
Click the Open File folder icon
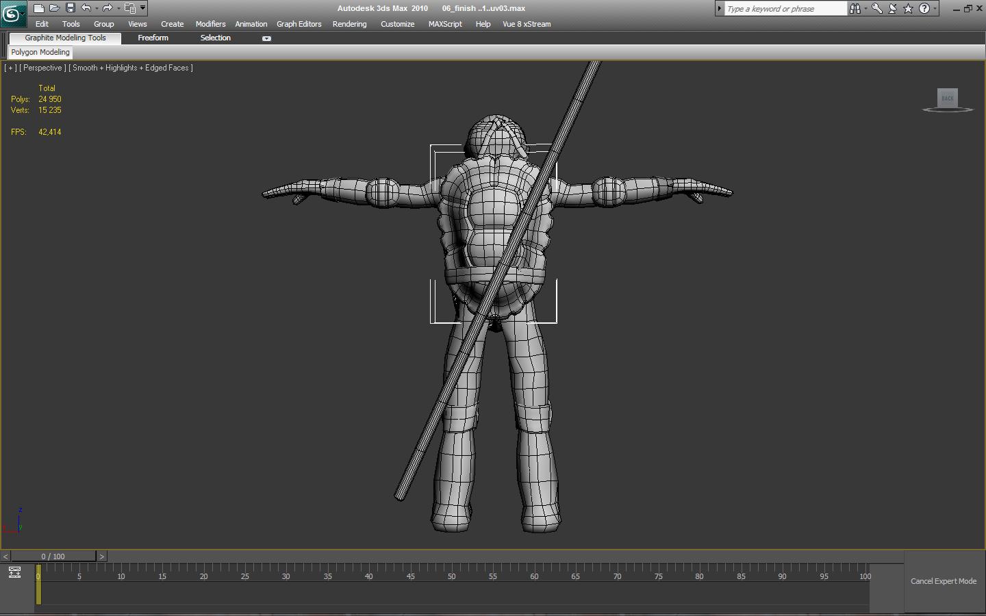pyautogui.click(x=54, y=8)
